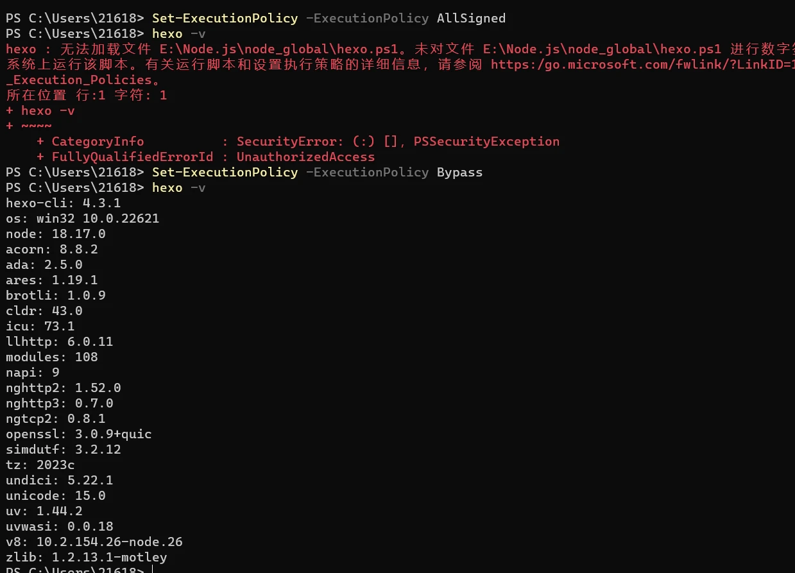Click the final empty prompt input line
Viewport: 795px width, 573px height.
[x=79, y=569]
